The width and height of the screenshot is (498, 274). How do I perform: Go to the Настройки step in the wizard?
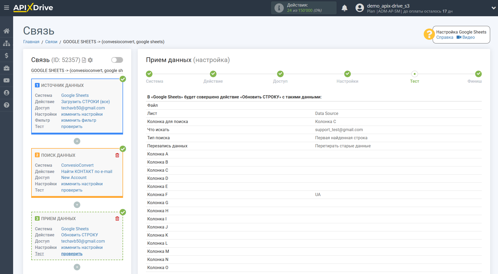pos(347,74)
